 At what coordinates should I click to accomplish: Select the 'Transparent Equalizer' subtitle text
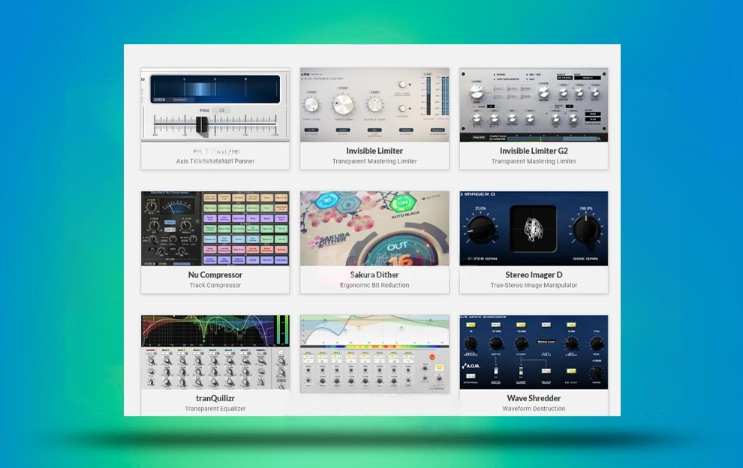215,408
